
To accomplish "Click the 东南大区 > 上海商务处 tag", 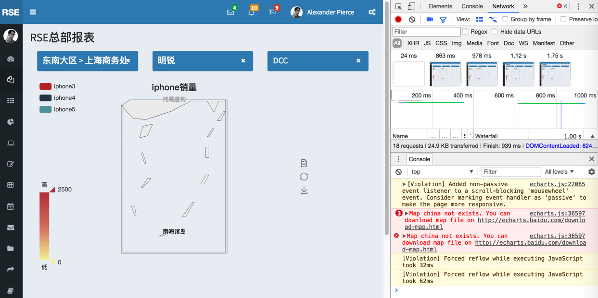I will [x=88, y=61].
